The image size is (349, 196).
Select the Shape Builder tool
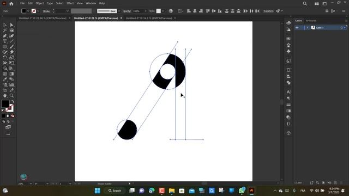(x=5, y=69)
